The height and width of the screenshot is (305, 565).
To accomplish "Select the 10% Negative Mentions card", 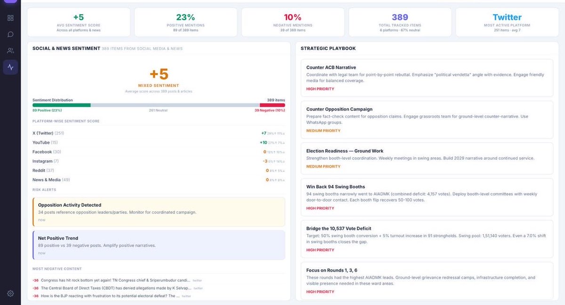I will point(292,22).
